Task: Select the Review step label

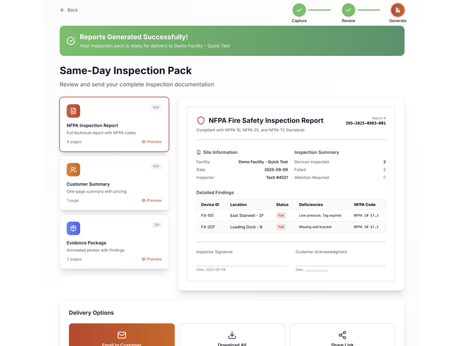Action: [348, 20]
